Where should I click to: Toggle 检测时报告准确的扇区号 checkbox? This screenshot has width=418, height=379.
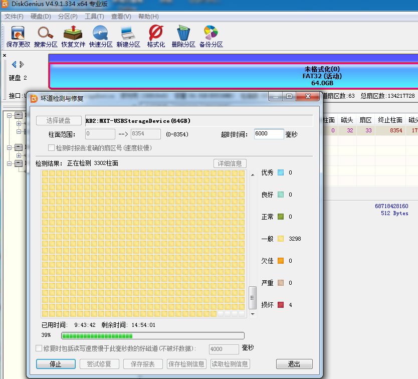(x=51, y=148)
